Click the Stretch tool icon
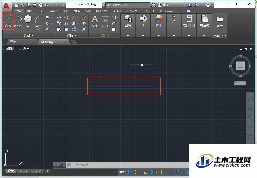This screenshot has height=178, width=257. (59, 29)
